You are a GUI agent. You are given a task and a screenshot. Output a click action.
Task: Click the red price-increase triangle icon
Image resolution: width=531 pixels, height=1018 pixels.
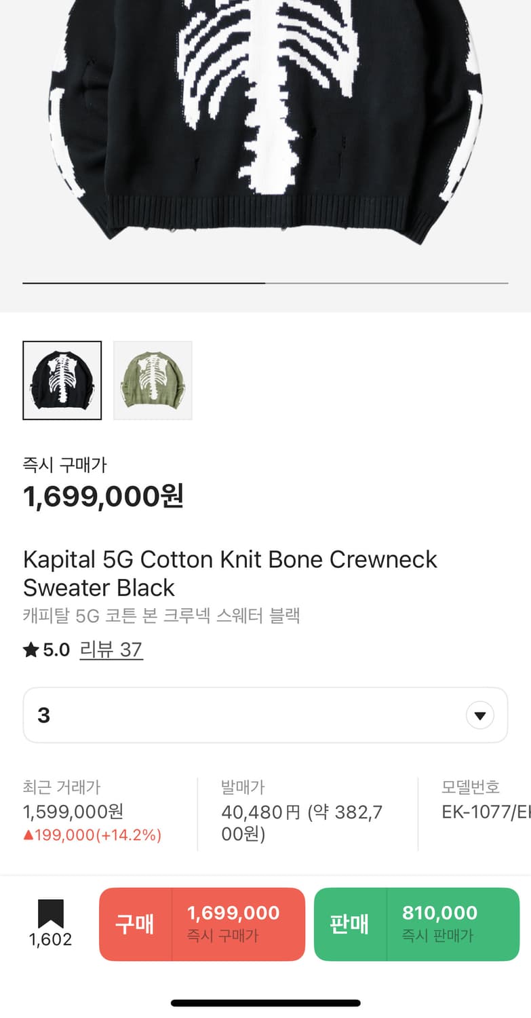(28, 835)
